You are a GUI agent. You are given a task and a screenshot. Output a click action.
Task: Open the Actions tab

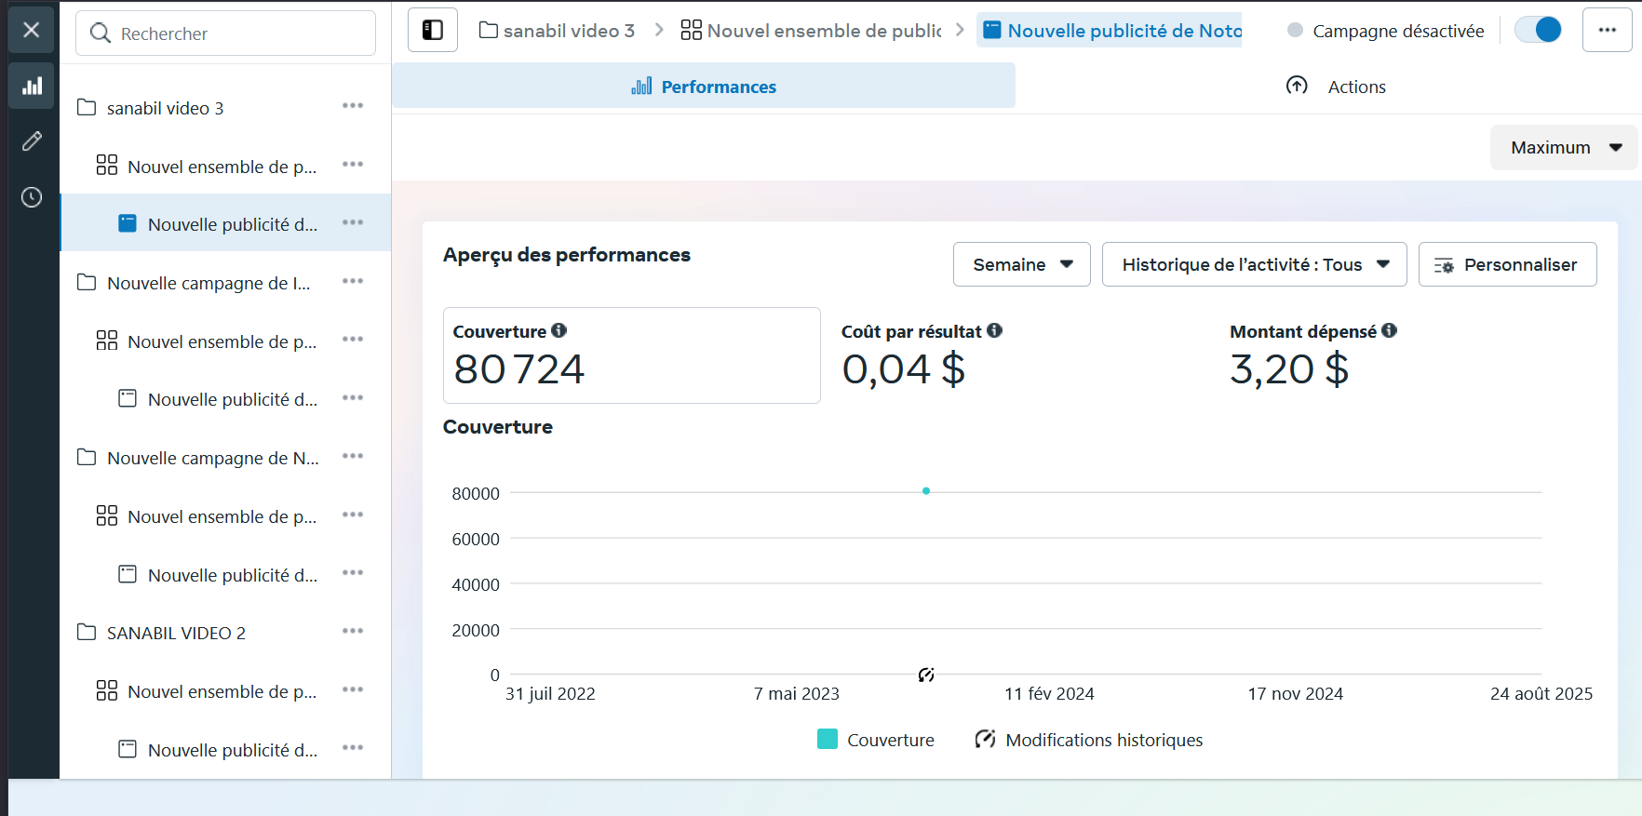pos(1337,87)
